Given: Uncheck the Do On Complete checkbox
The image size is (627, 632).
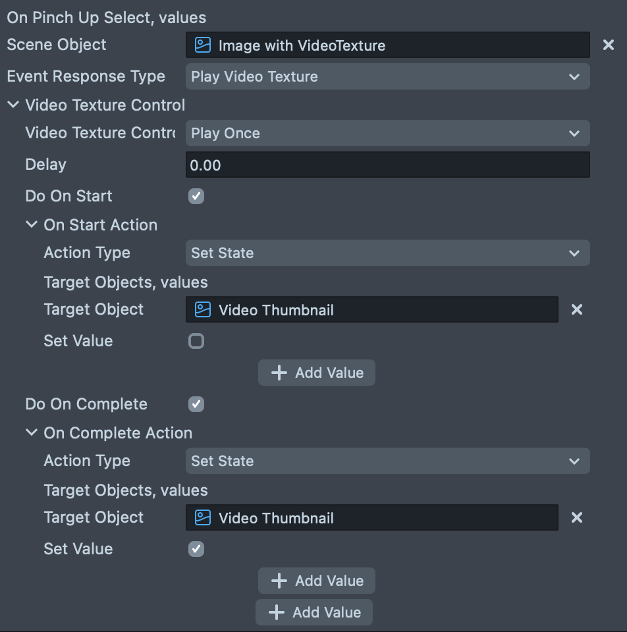Looking at the screenshot, I should click(196, 404).
